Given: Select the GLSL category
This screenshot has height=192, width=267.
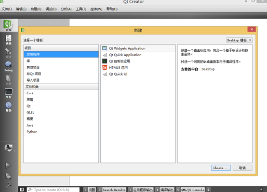Looking at the screenshot, I should point(61,112).
